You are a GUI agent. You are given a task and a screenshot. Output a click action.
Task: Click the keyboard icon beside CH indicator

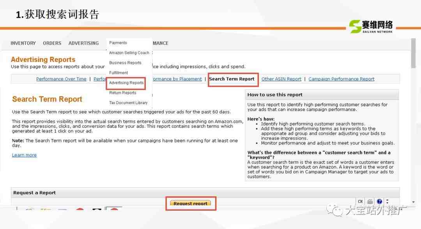pyautogui.click(x=370, y=201)
